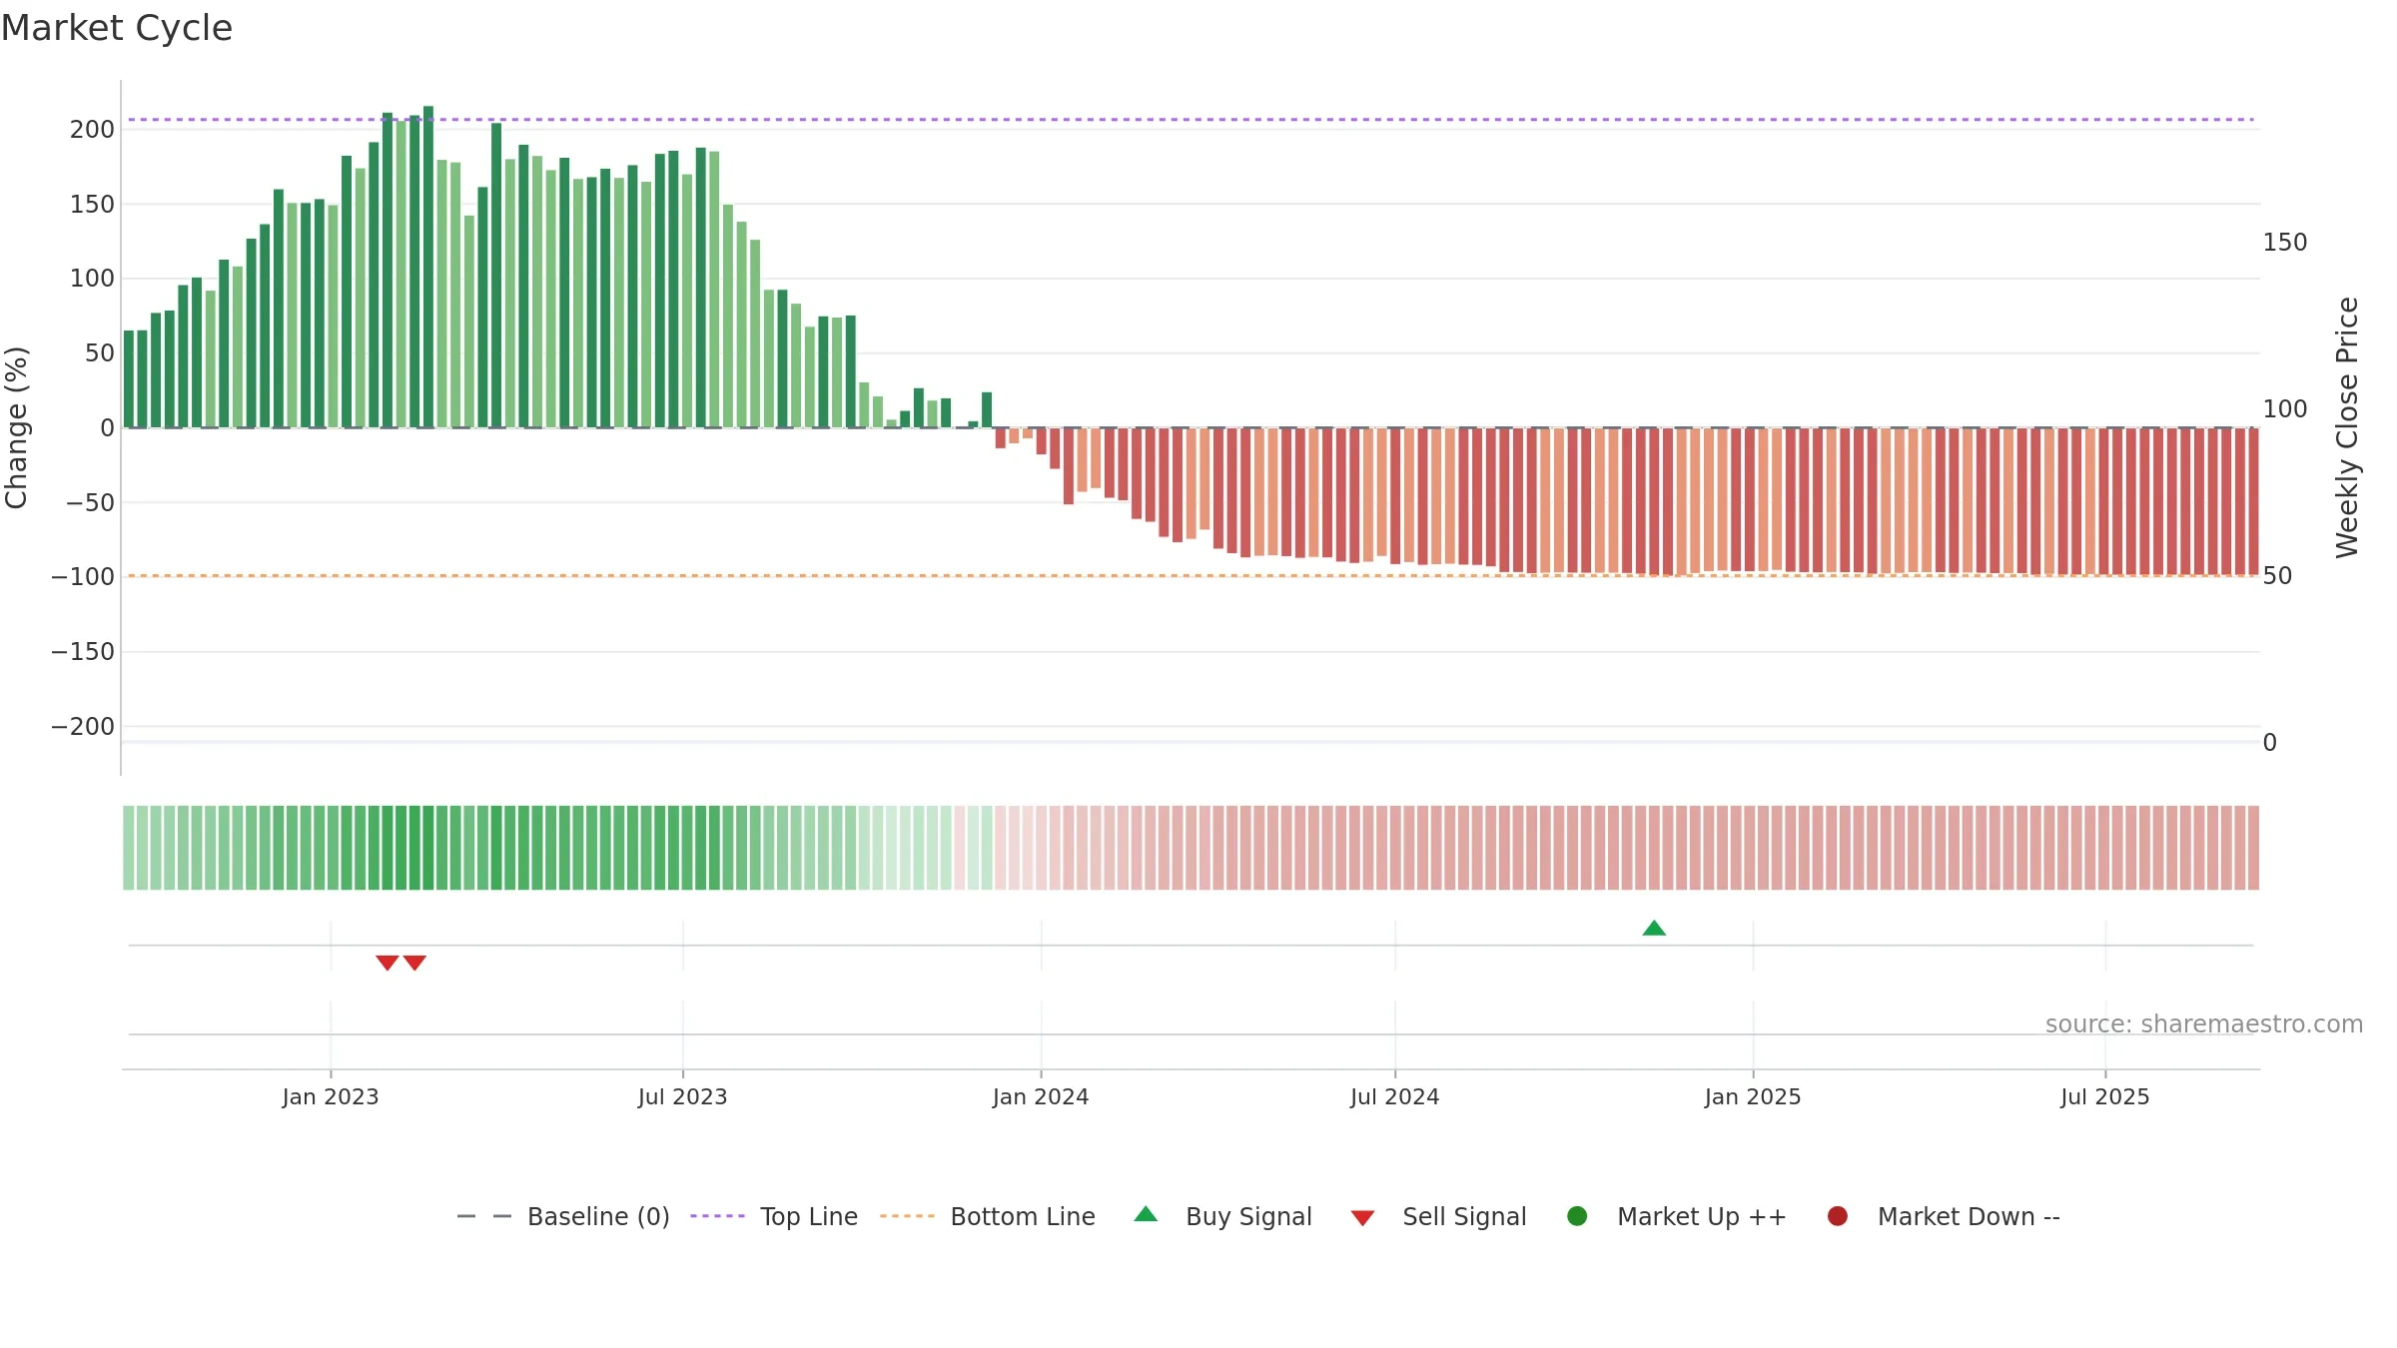Click the Jul 2025 x-axis label

(x=2105, y=1097)
